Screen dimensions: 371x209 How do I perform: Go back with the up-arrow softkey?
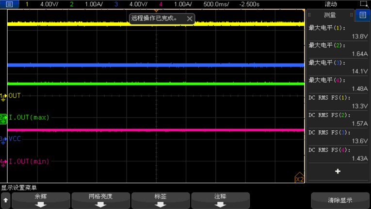(6, 200)
